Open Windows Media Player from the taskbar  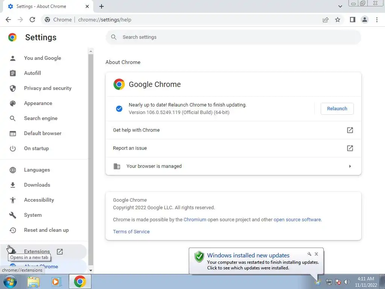tap(56, 282)
